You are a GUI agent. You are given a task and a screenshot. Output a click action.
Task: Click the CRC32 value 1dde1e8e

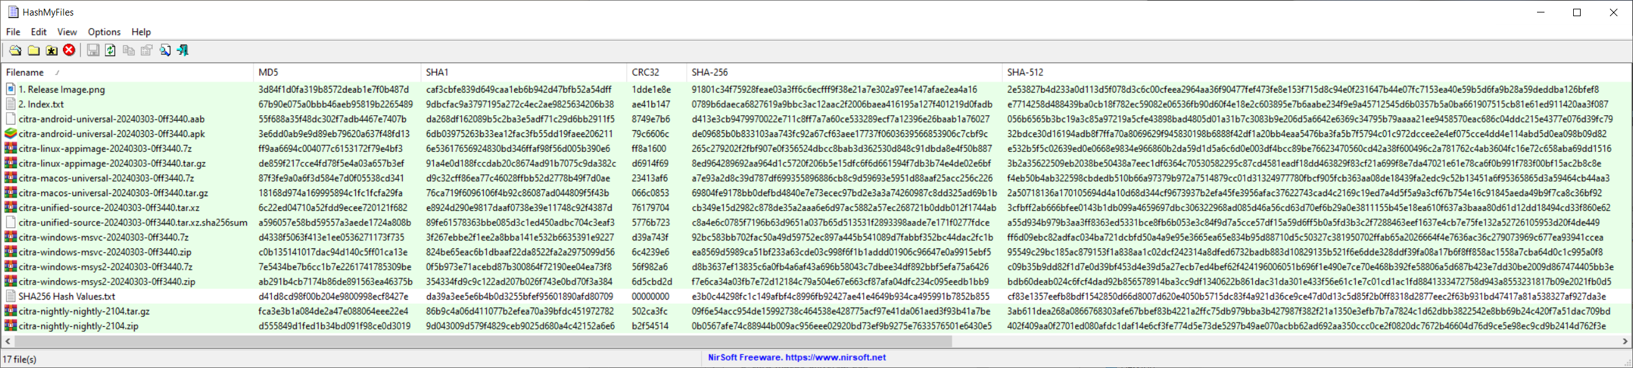point(651,89)
